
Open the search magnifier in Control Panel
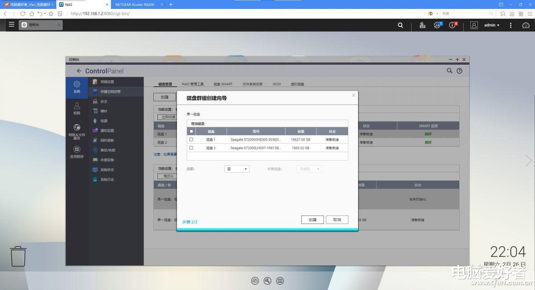pyautogui.click(x=449, y=70)
